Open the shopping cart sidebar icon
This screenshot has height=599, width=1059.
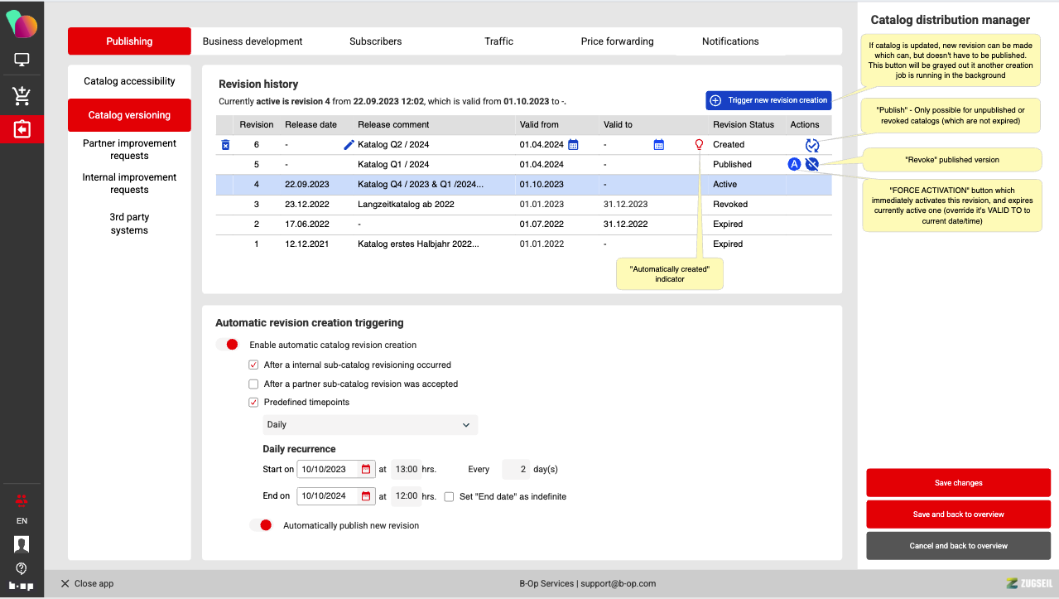click(22, 96)
